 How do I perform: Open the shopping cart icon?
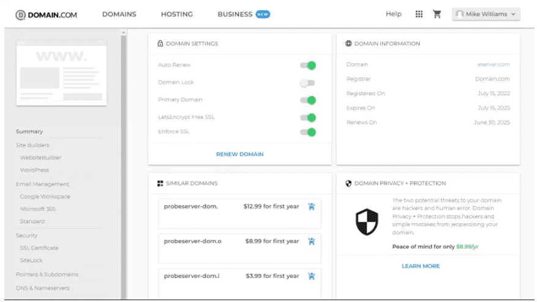pyautogui.click(x=437, y=14)
